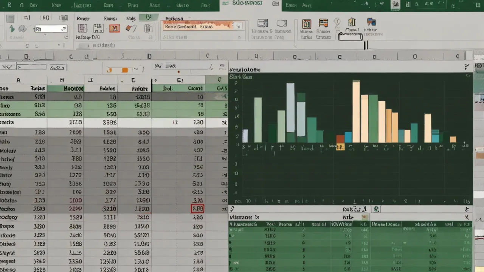Select the eraser-style icon in the ribbon
The image size is (484, 272).
click(131, 28)
